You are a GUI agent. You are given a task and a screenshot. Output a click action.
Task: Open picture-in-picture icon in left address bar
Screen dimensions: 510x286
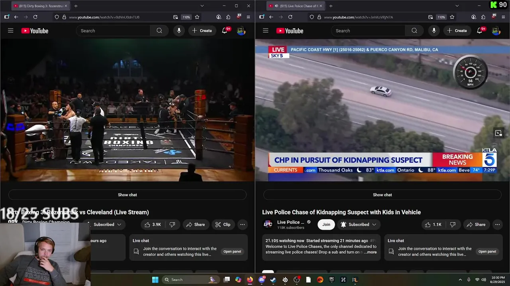tap(175, 17)
